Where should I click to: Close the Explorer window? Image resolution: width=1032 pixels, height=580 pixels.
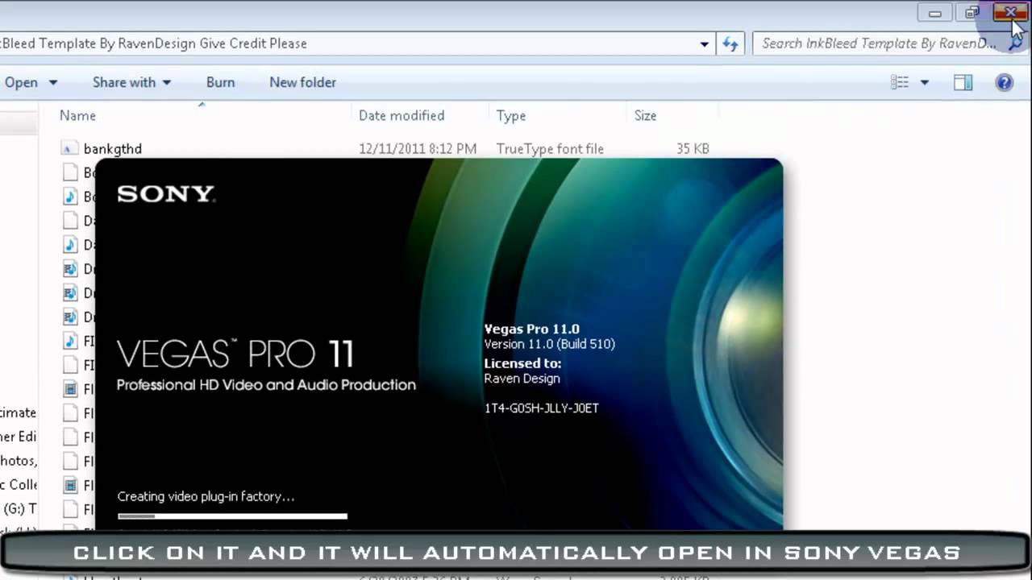[x=1009, y=12]
